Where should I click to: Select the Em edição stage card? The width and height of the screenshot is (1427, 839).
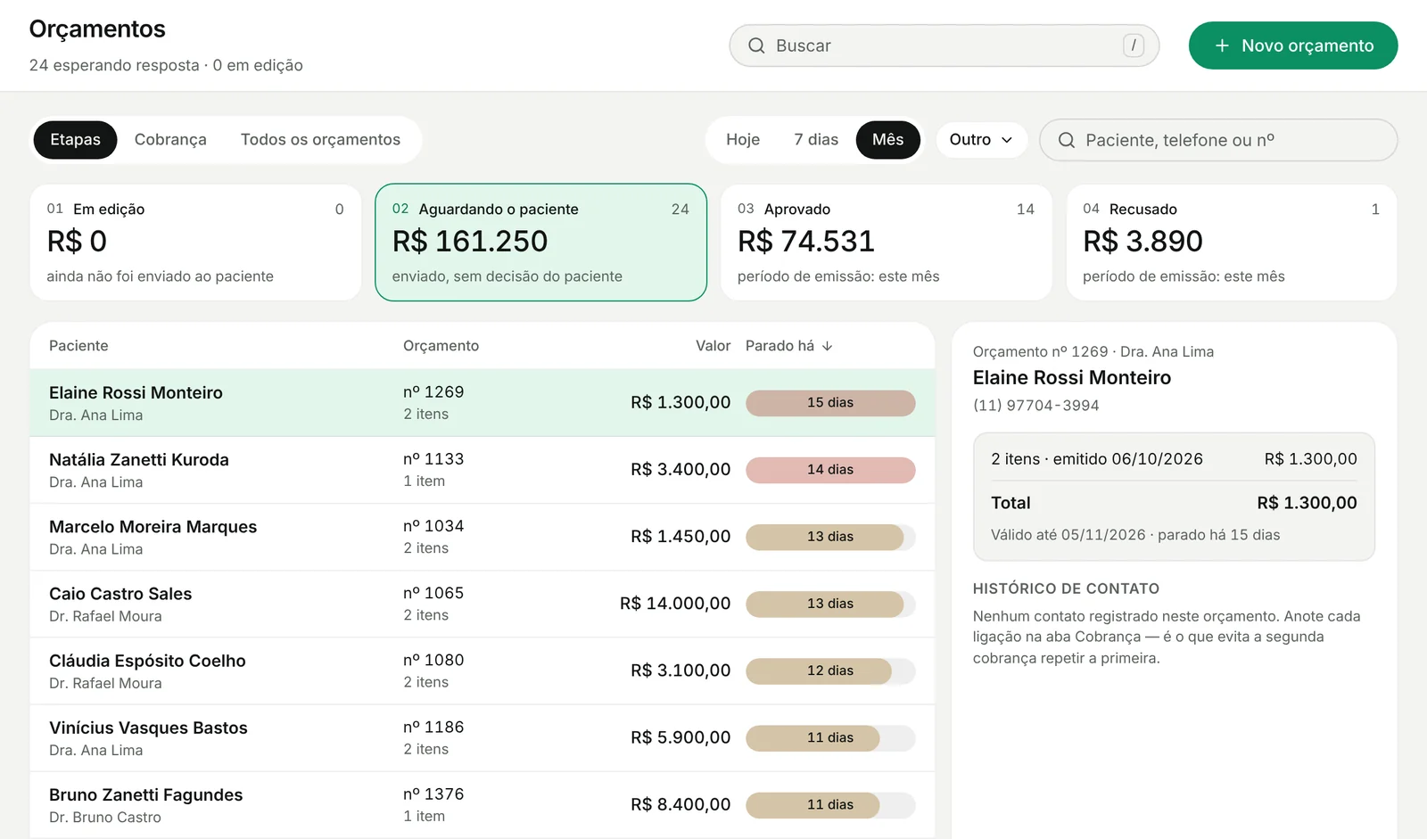pyautogui.click(x=195, y=243)
